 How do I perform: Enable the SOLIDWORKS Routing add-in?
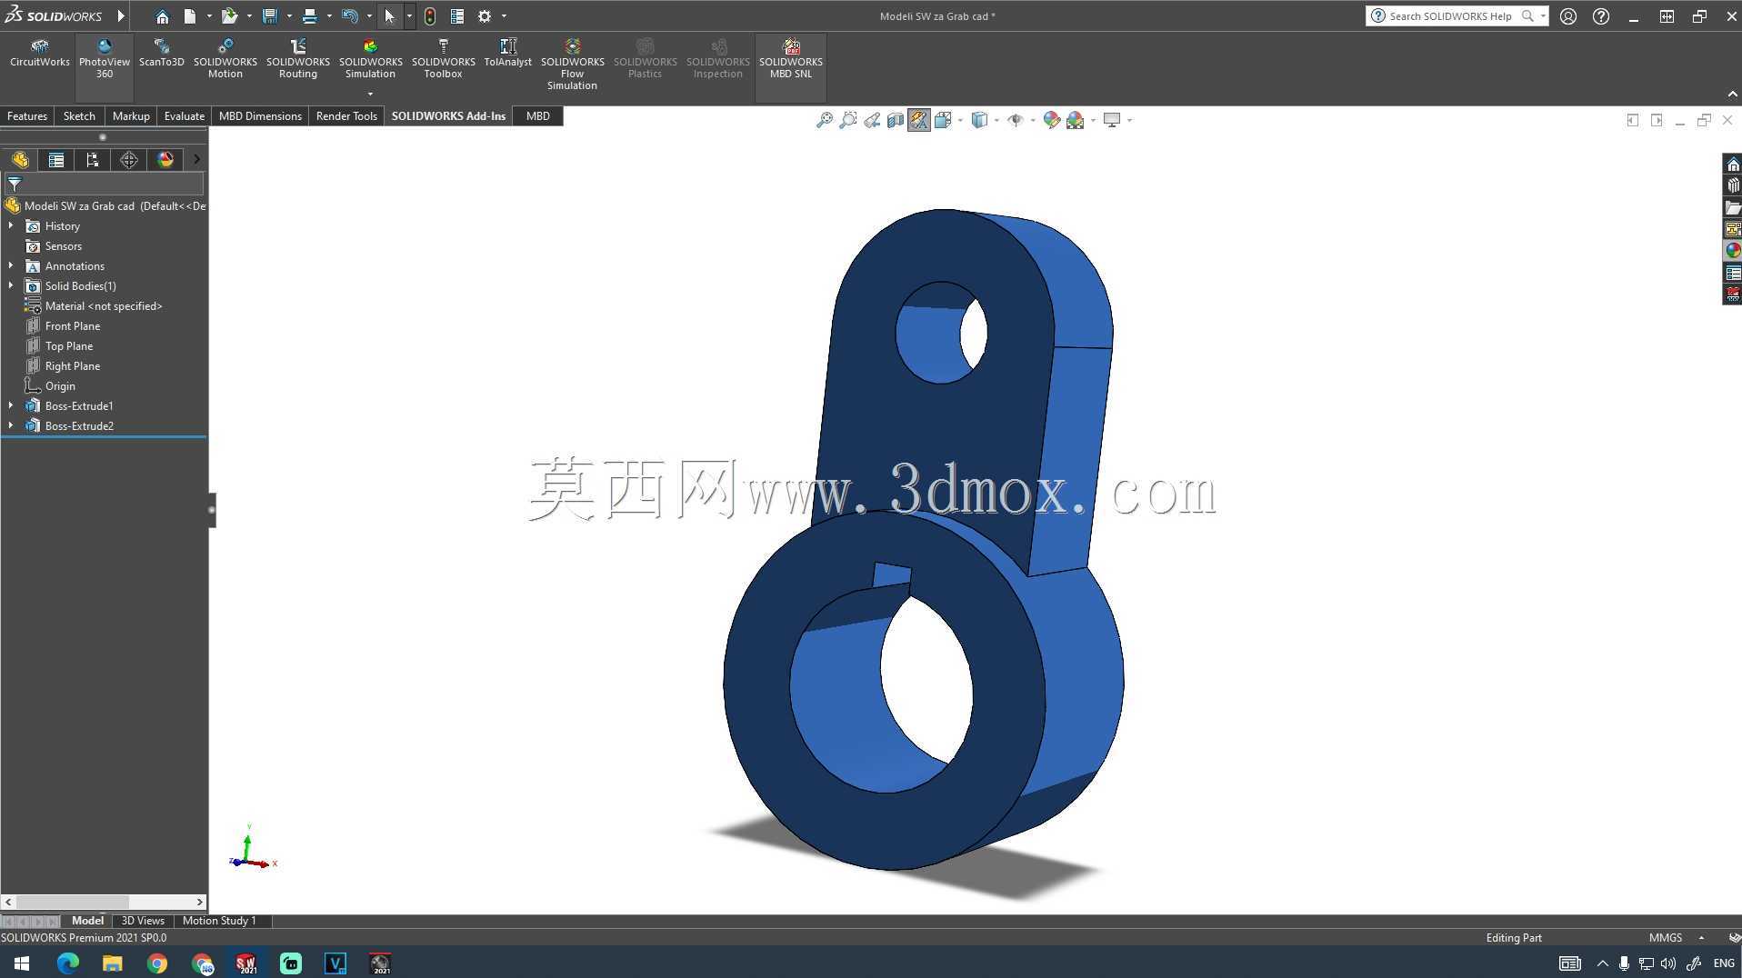(x=298, y=60)
